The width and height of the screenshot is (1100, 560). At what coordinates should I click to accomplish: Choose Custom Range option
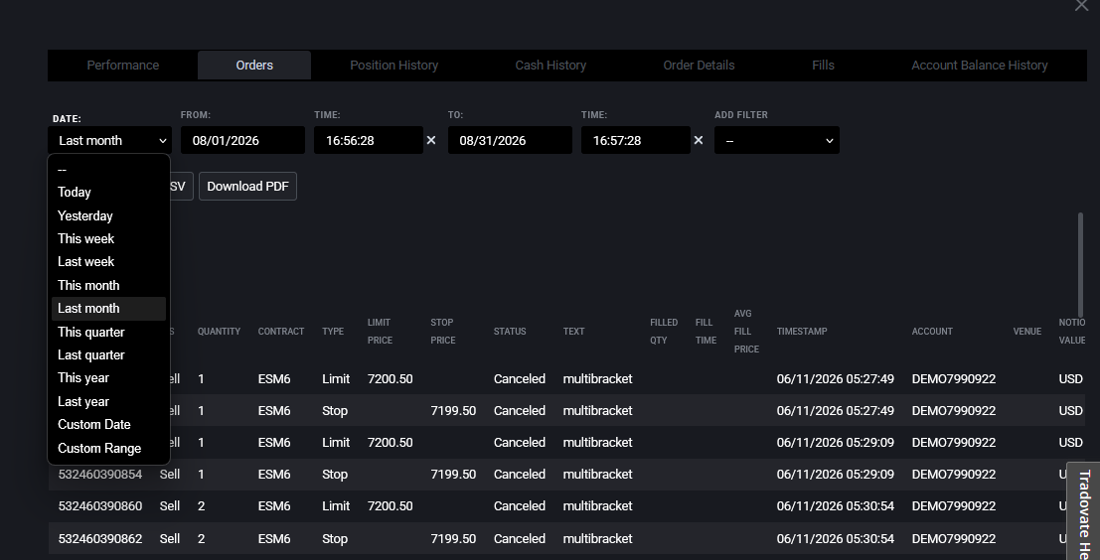pyautogui.click(x=108, y=449)
